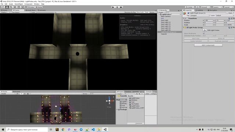Viewport: 235px width, 132px height.
Task: Switch to the Asset Store tab
Action: pyautogui.click(x=30, y=10)
